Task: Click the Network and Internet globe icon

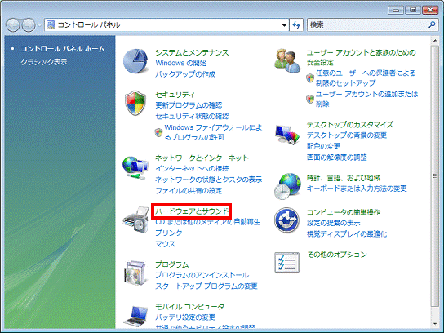Action: 135,167
